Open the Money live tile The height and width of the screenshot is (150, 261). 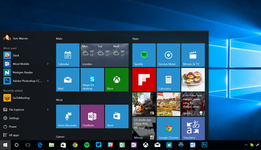click(144, 128)
